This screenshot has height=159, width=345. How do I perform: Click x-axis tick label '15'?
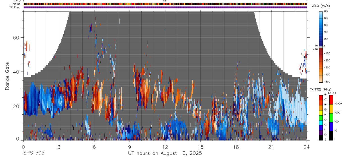click(x=201, y=147)
